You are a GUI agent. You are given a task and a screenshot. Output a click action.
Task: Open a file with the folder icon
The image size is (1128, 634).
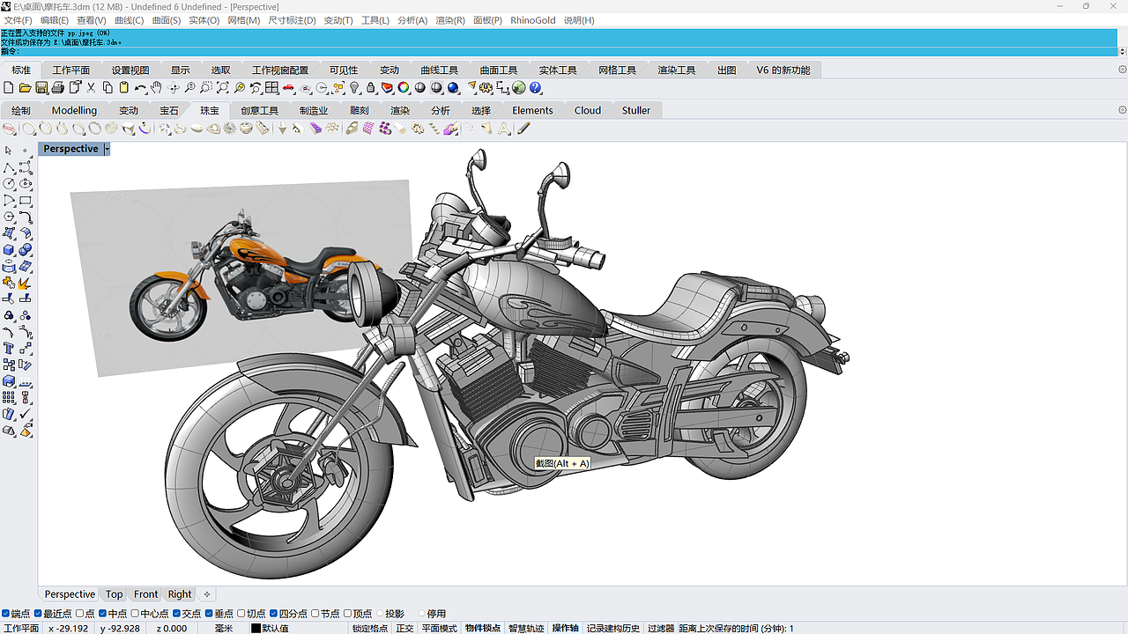[26, 88]
